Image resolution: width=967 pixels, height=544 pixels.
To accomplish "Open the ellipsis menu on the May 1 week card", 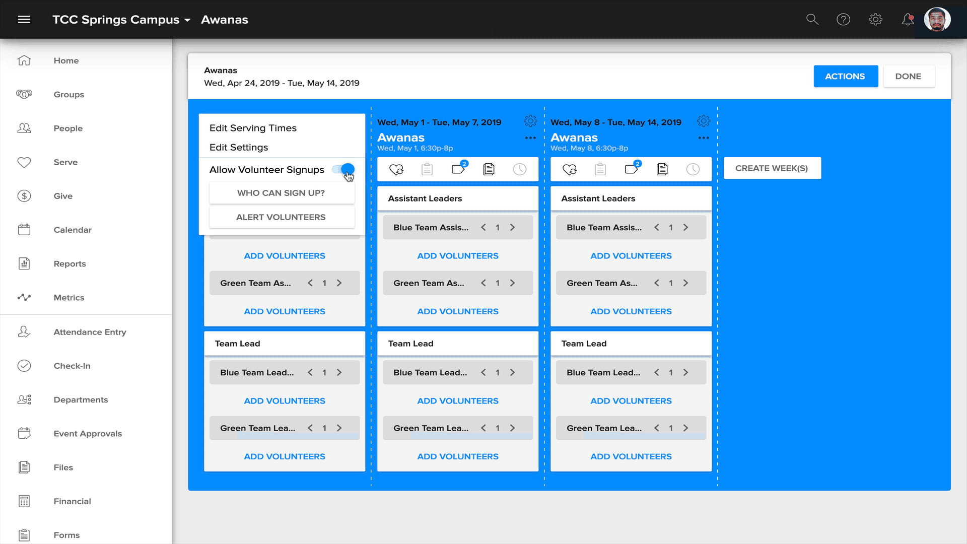I will tap(530, 138).
